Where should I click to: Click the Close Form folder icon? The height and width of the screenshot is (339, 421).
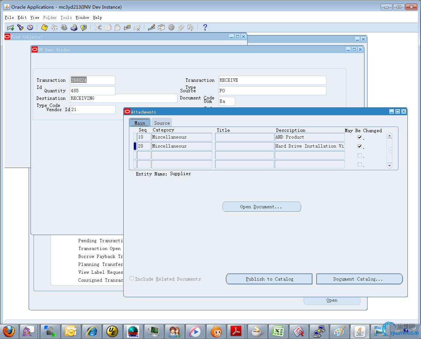pyautogui.click(x=84, y=27)
